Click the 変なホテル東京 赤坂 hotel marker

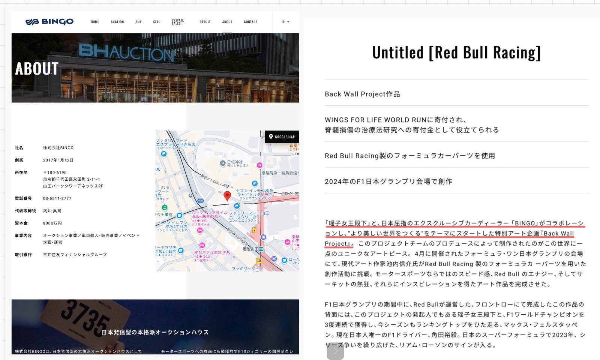click(202, 246)
